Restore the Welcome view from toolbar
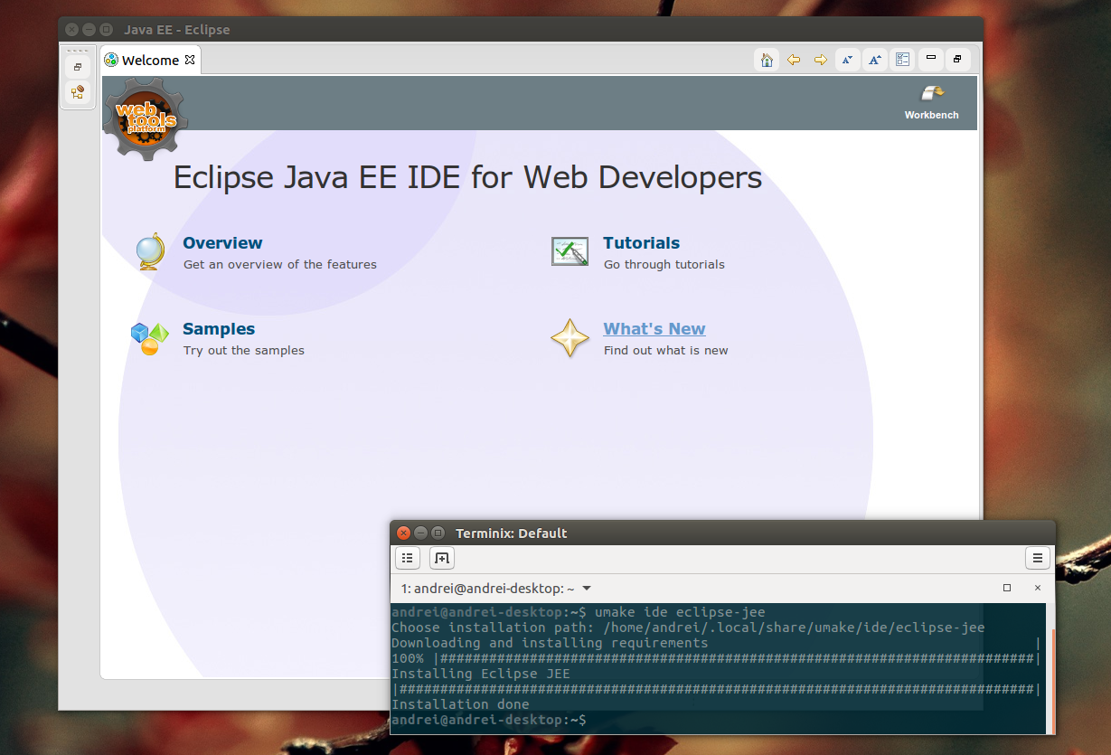Image resolution: width=1111 pixels, height=755 pixels. [957, 60]
